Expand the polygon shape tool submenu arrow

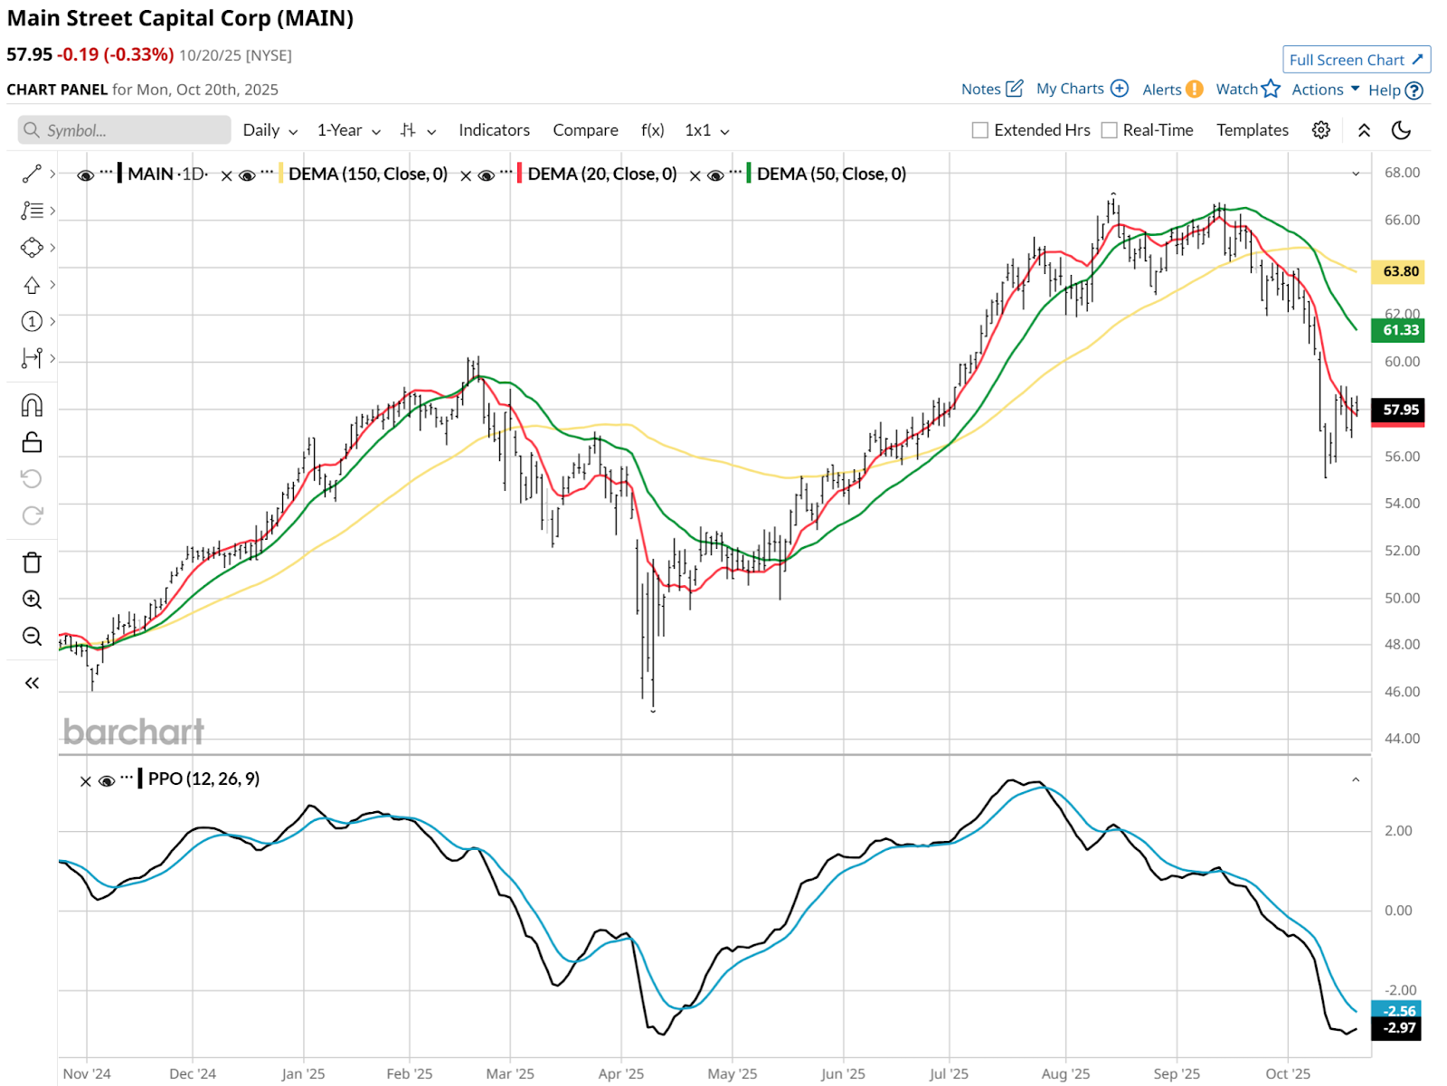tap(52, 248)
